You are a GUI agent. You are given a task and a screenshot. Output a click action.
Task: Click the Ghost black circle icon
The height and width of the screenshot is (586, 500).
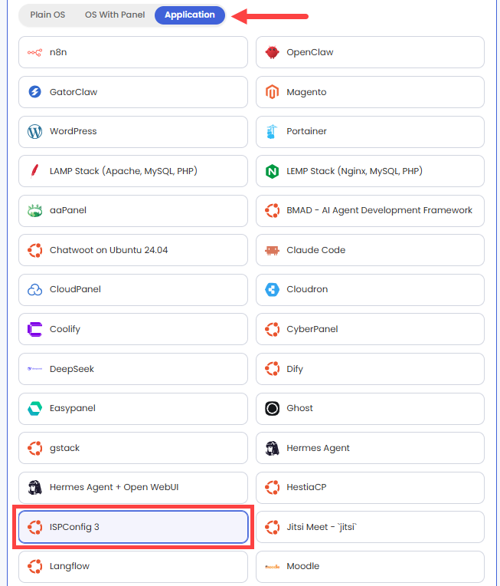click(272, 409)
